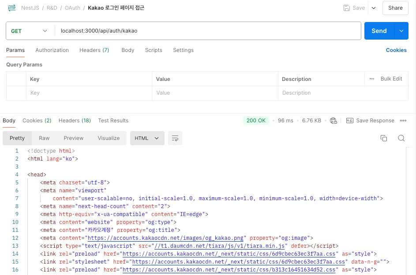This screenshot has height=275, width=416.
Task: Open the Settings tab
Action: 184,50
